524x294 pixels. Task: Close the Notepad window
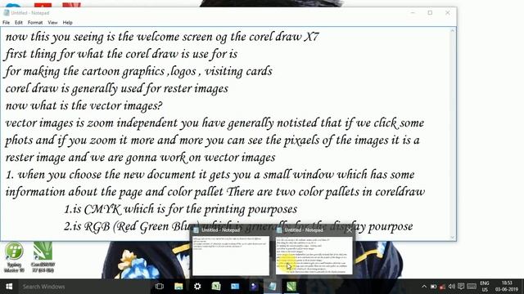(x=448, y=13)
